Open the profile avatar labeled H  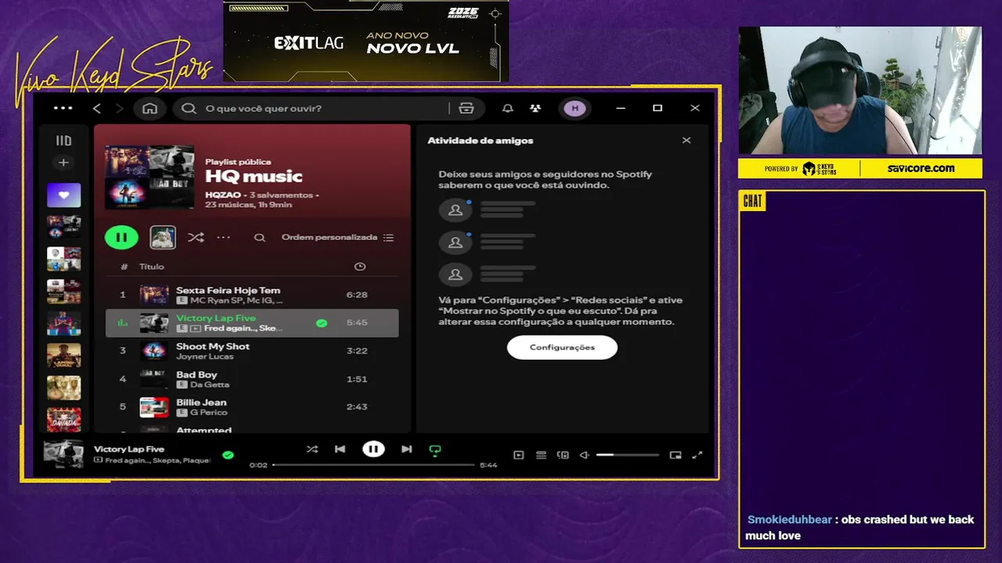click(x=575, y=108)
